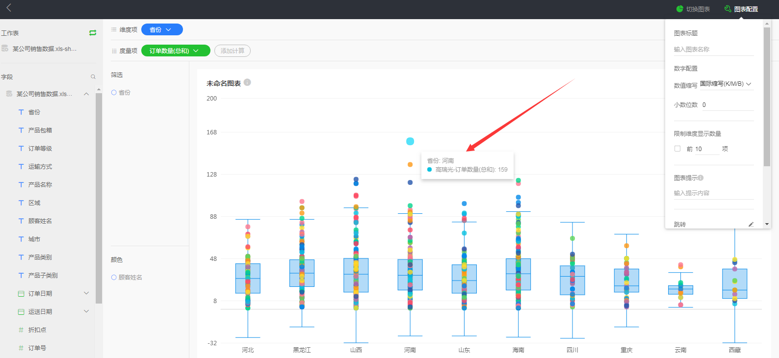Screen dimensions: 779x358
Task: Collapse the 某公司销售数据.xls field tree
Action: click(x=86, y=94)
